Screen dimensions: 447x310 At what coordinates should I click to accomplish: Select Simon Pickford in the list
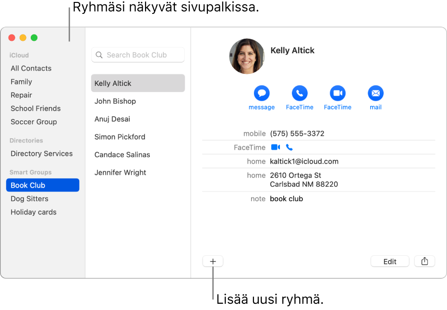(x=120, y=137)
